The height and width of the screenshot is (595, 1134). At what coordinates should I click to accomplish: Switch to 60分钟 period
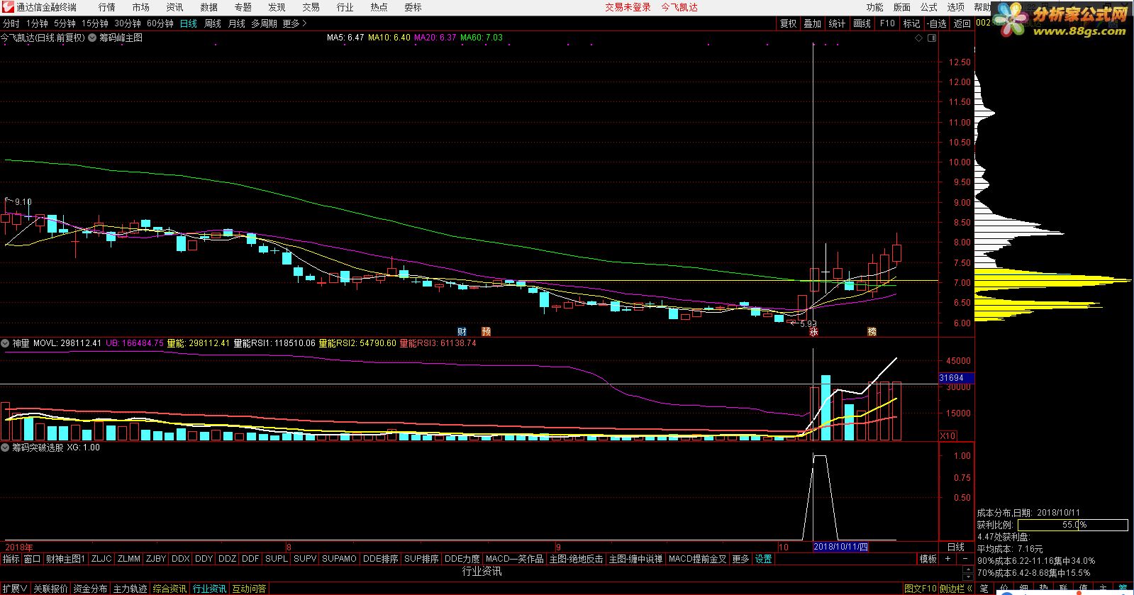(x=160, y=23)
